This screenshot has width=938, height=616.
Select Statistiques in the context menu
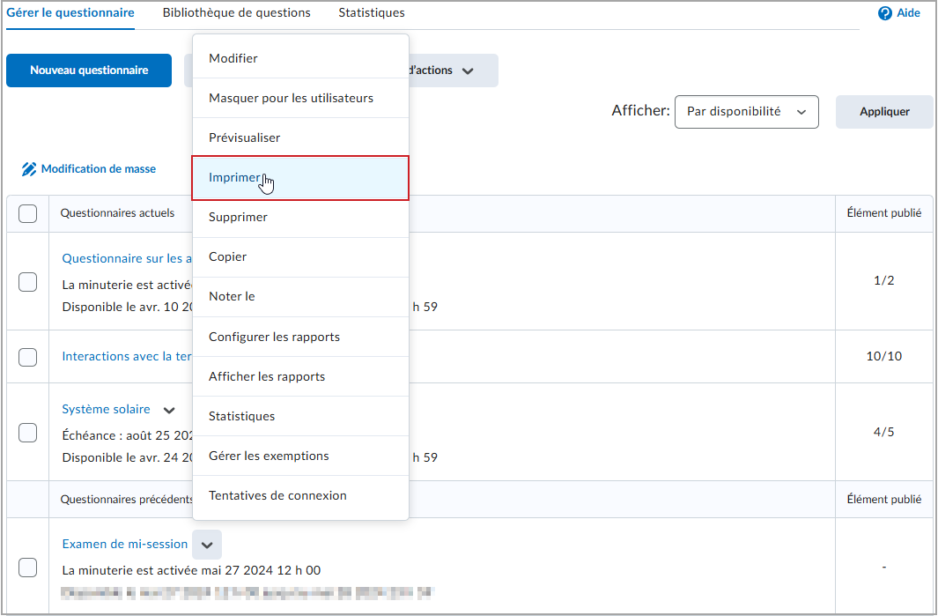click(300, 416)
